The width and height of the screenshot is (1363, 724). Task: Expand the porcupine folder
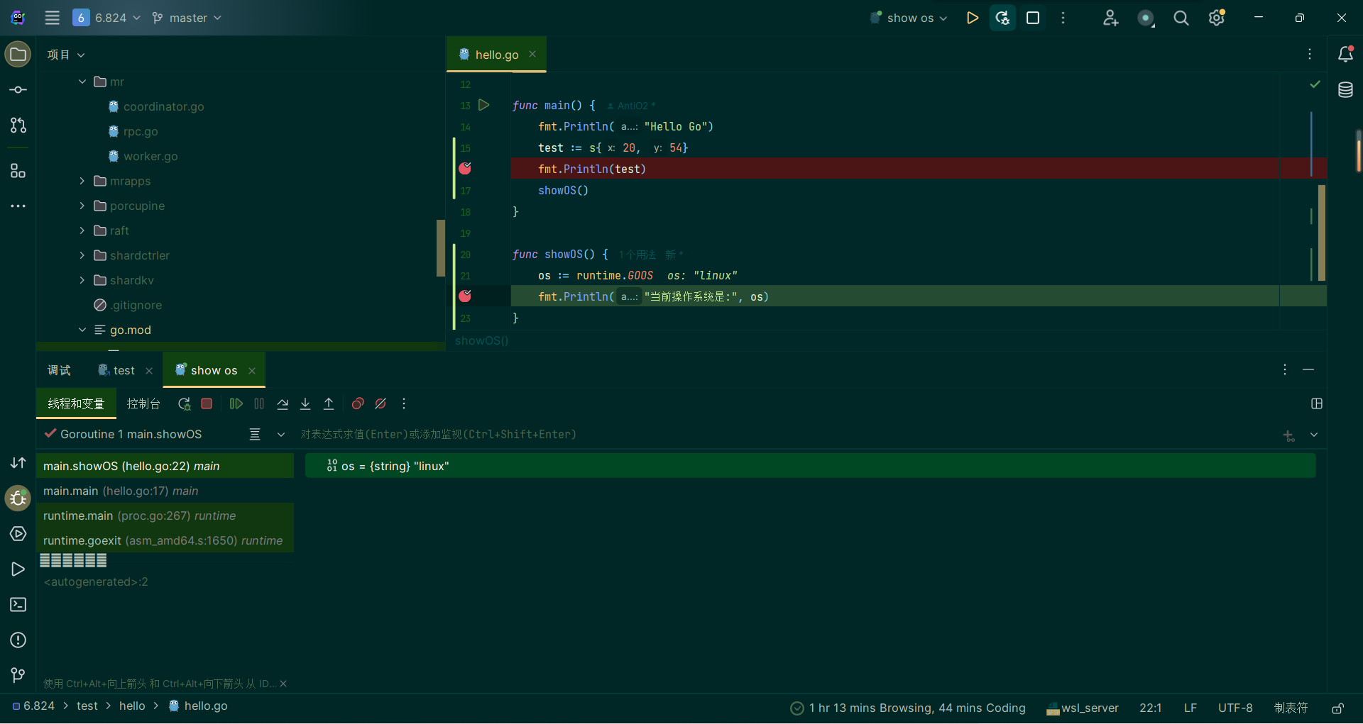pos(82,206)
